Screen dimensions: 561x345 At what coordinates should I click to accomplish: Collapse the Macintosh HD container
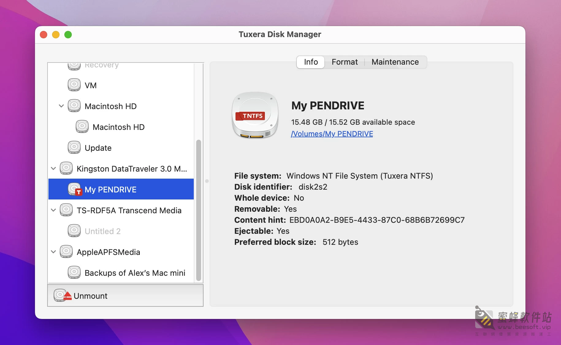(61, 106)
